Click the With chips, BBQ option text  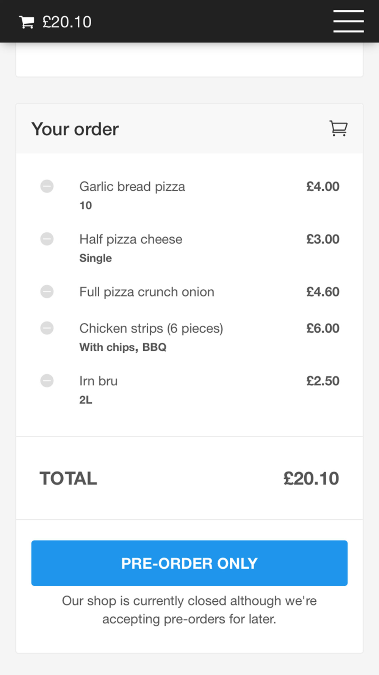pyautogui.click(x=123, y=347)
